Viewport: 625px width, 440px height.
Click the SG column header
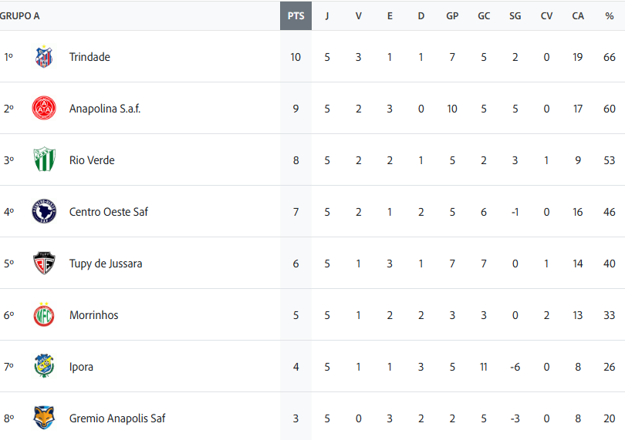click(x=515, y=15)
